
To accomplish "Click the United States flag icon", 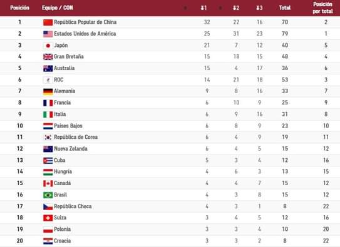I will [x=48, y=34].
